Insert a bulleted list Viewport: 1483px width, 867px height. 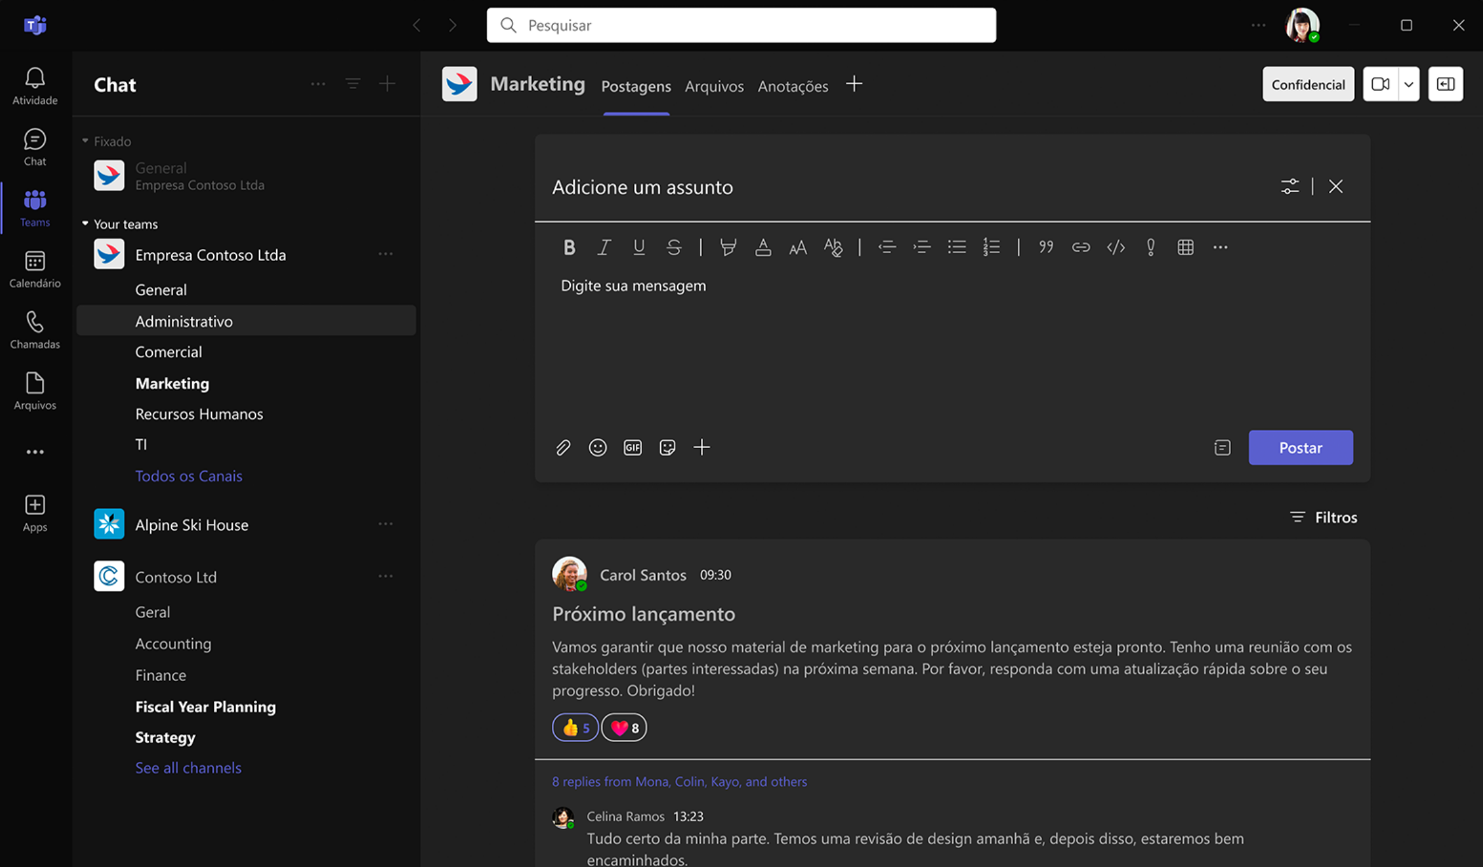coord(957,247)
